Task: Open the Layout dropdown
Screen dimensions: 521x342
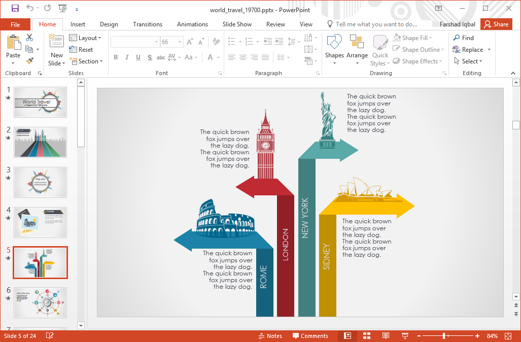Action: 86,38
